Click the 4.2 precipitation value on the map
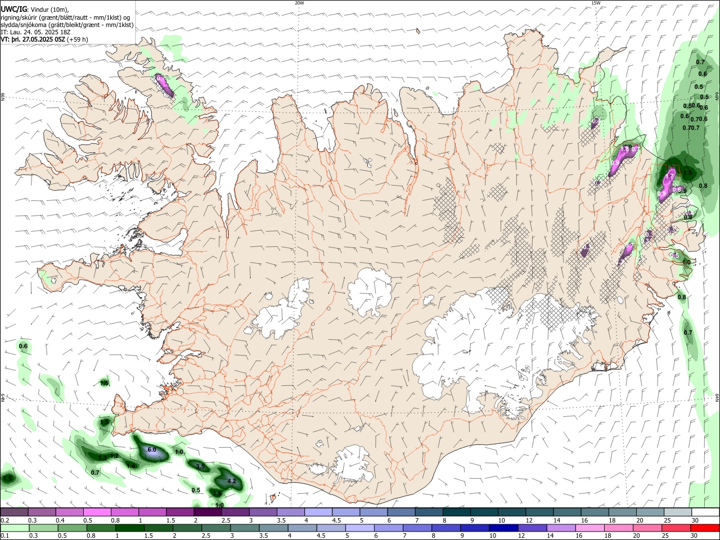This screenshot has height=540, width=720. tap(231, 481)
